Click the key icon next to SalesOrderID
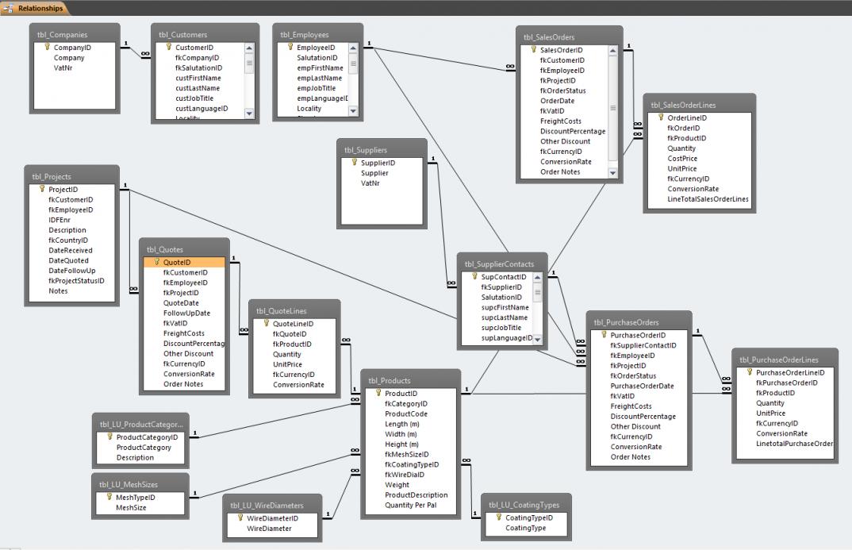Viewport: 852px width, 550px height. 534,49
